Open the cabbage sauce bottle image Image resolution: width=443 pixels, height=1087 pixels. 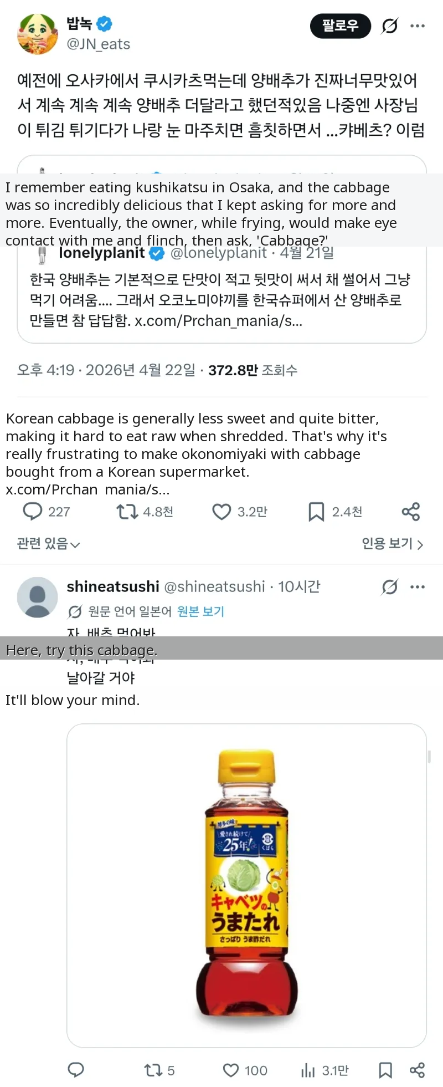246,885
